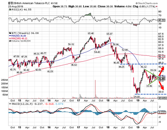The image size is (167, 130).
Task: Click the 250M volume axis label
Action: point(5,80)
